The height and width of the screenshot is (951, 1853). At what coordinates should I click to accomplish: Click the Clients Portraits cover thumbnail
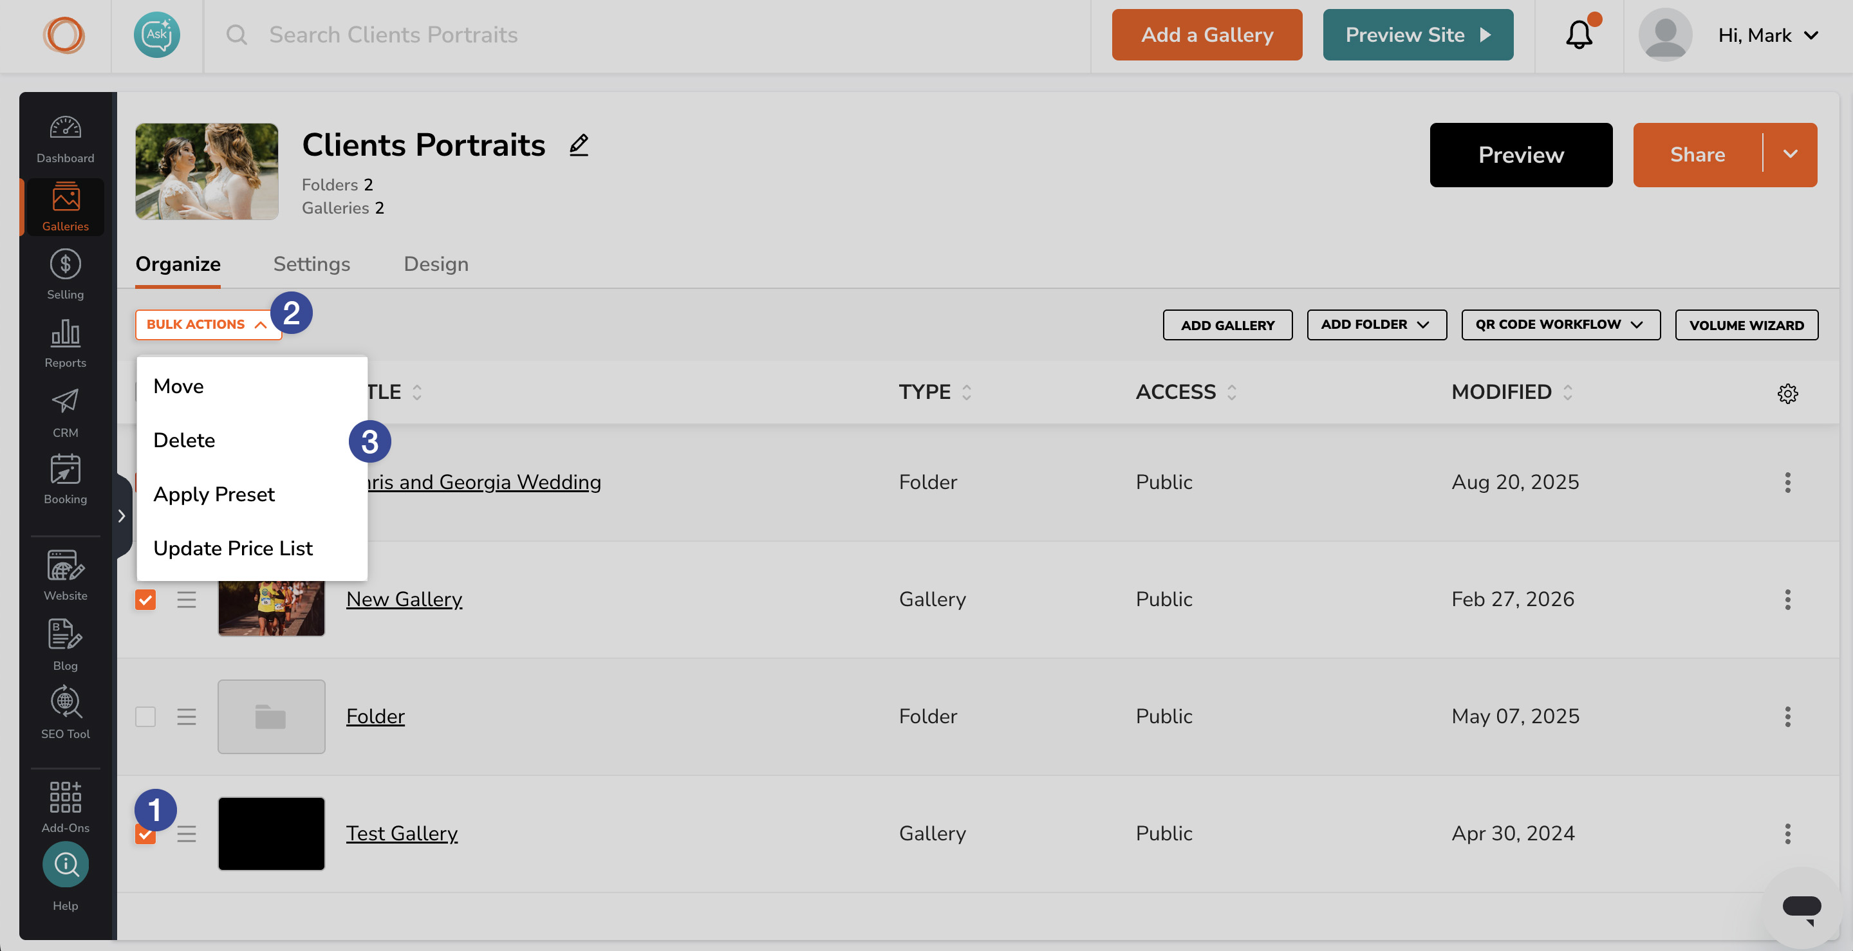tap(207, 171)
